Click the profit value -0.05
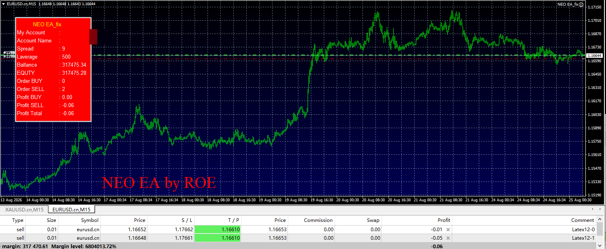This screenshot has width=606, height=249. (x=437, y=238)
